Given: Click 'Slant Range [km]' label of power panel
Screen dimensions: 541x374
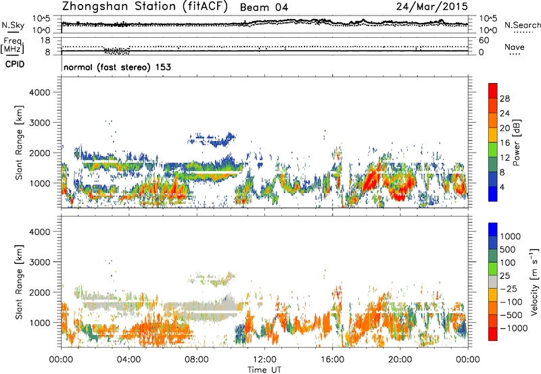Looking at the screenshot, I should coord(19,142).
